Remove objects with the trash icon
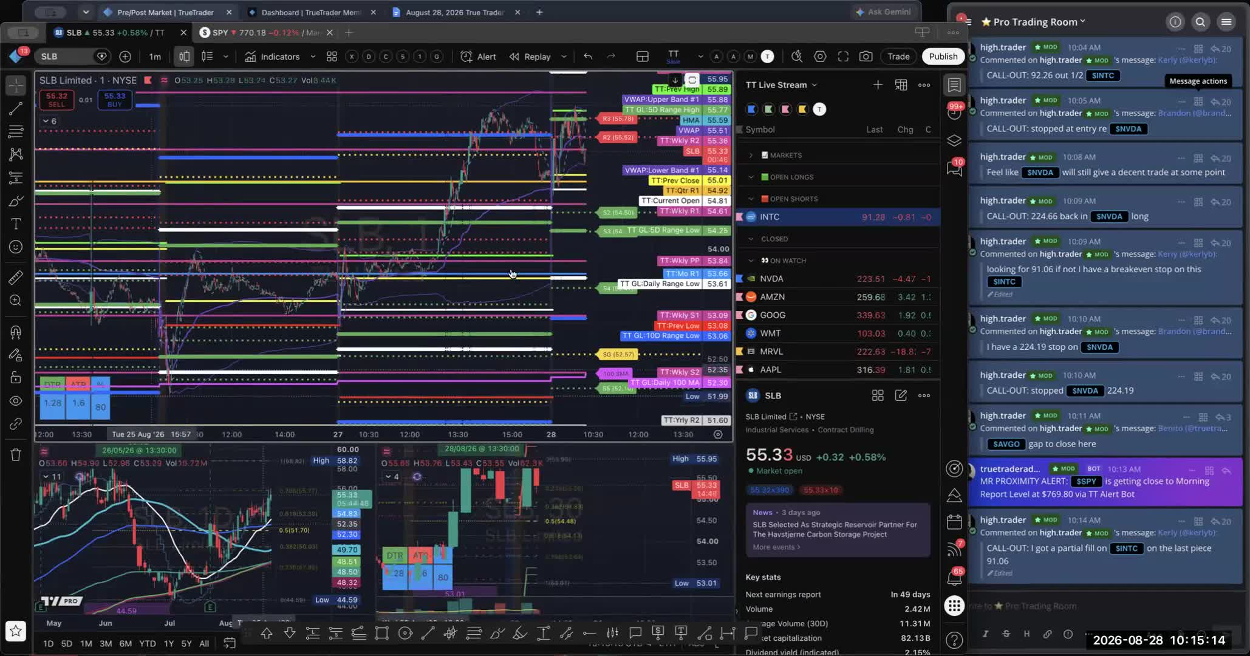1250x656 pixels. 16,454
